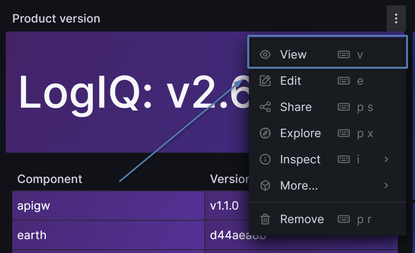Click the Component column header

coord(50,179)
